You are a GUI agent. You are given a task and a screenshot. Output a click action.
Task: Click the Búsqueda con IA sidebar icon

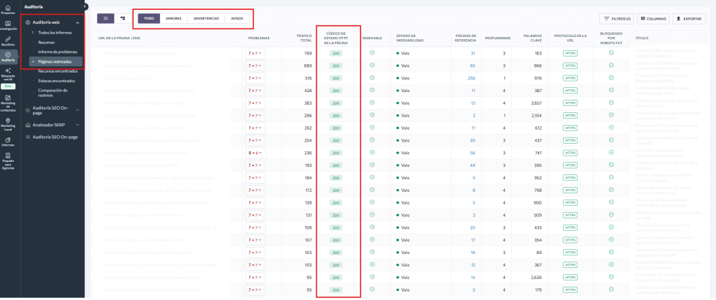[x=8, y=74]
